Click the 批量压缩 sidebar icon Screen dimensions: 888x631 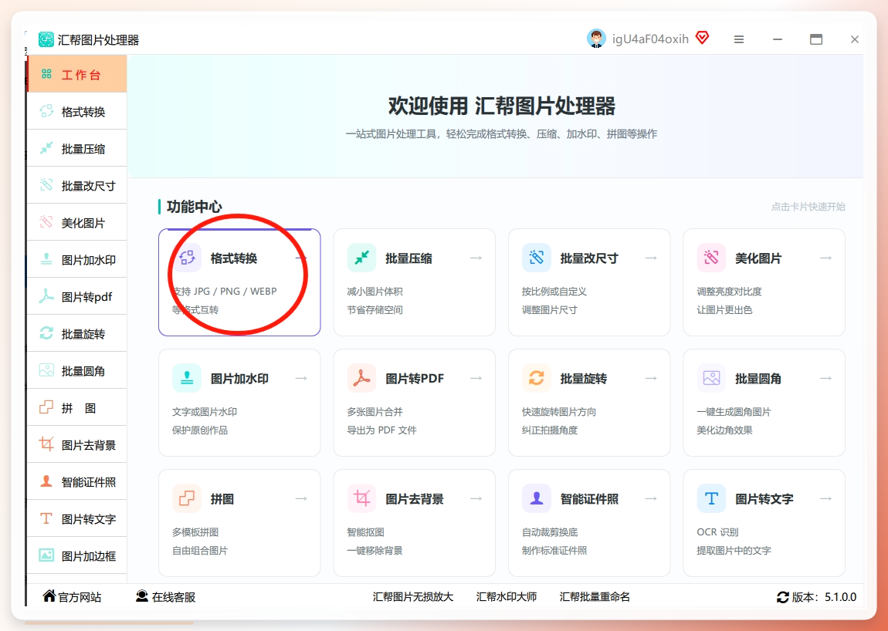pyautogui.click(x=46, y=148)
